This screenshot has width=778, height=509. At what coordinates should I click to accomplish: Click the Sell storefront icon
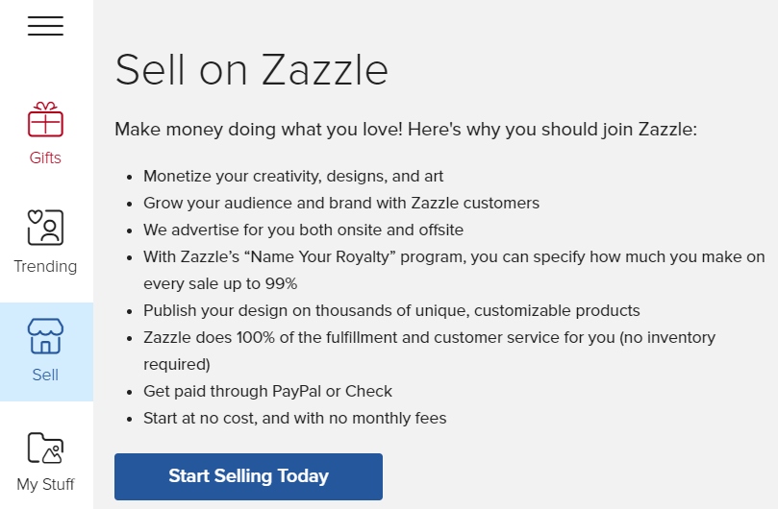[45, 336]
